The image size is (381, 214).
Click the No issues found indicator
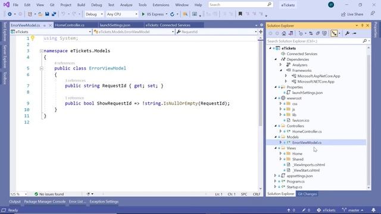click(49, 194)
